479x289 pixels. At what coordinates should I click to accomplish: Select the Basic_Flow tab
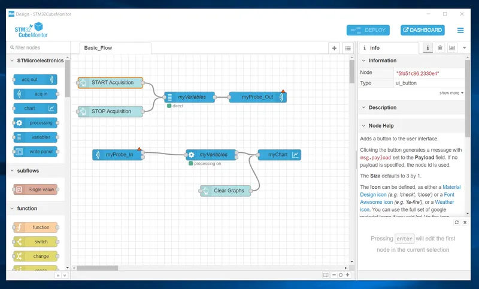[x=98, y=48]
